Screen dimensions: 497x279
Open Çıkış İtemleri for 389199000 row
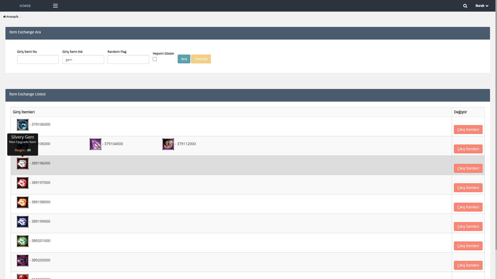468,227
